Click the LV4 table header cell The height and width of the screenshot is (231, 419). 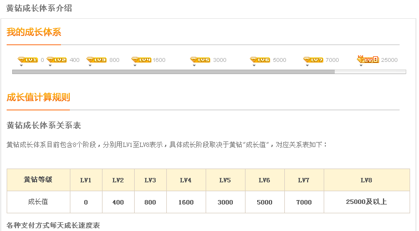[x=186, y=180]
